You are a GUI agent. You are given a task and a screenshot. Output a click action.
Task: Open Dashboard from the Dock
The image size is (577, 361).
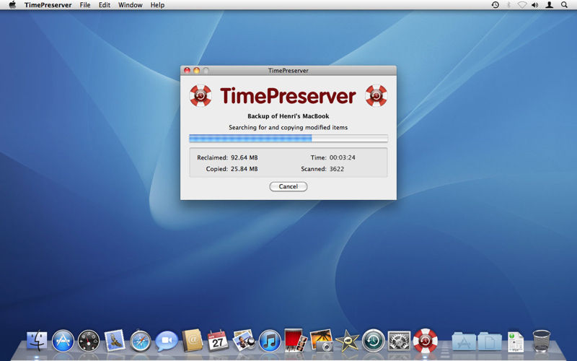89,340
